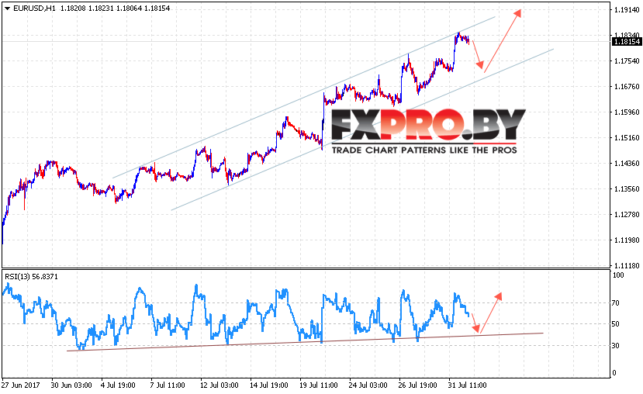The height and width of the screenshot is (394, 643).
Task: Select the RSI scale value 70
Action: [x=616, y=303]
